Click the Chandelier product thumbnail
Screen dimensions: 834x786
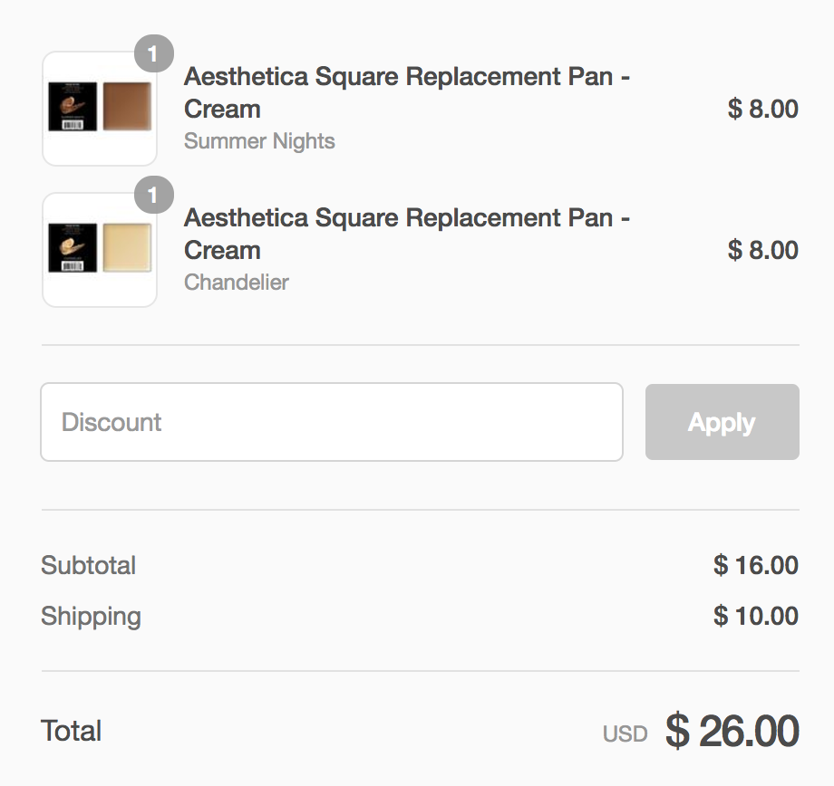pyautogui.click(x=99, y=250)
